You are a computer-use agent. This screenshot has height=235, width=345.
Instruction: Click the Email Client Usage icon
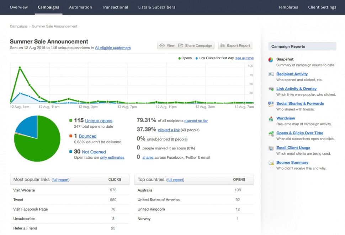[271, 148]
